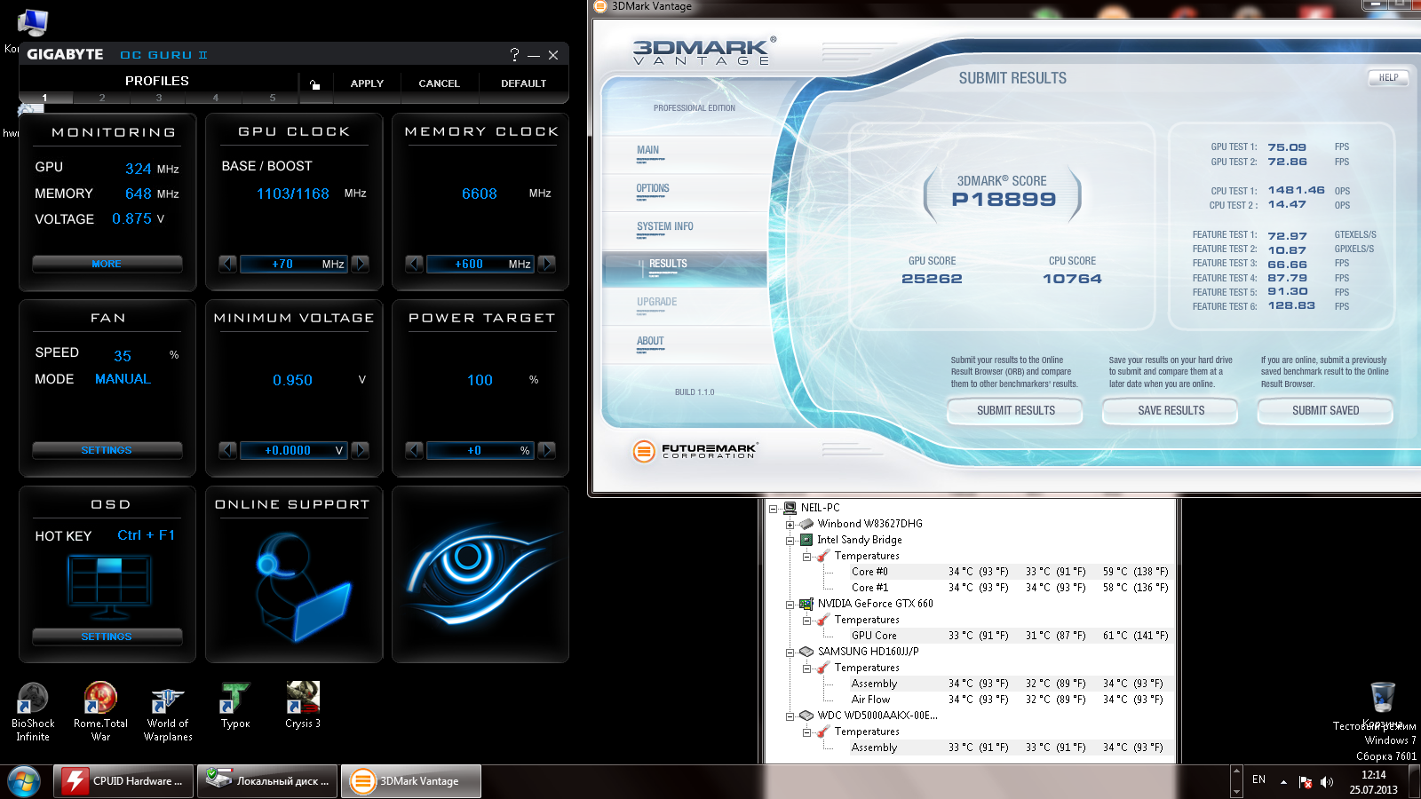1421x799 pixels.
Task: Select the Recycle Bin desktop icon
Action: coord(1383,698)
